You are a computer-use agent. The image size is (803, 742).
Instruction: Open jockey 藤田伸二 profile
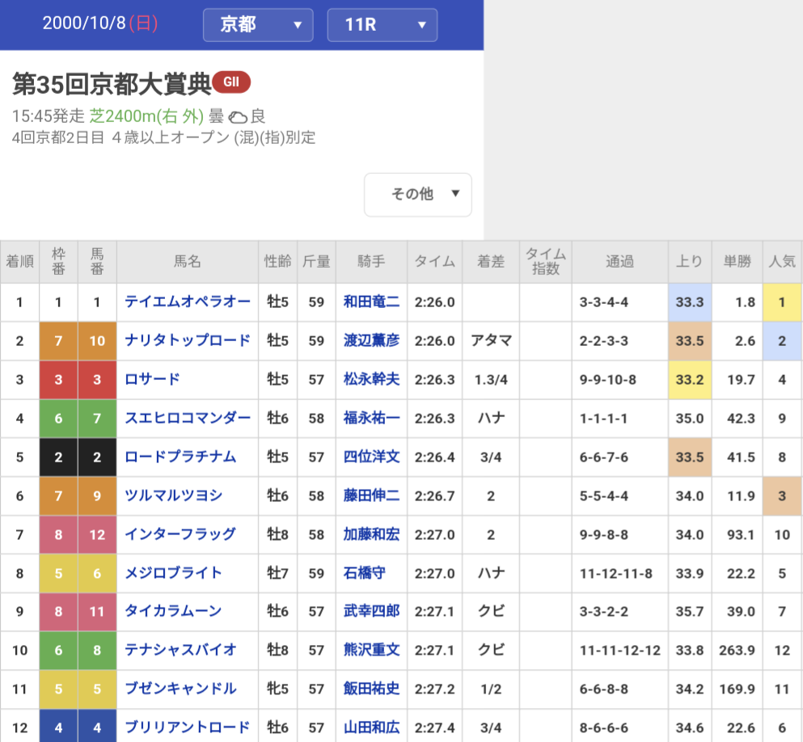pos(371,495)
